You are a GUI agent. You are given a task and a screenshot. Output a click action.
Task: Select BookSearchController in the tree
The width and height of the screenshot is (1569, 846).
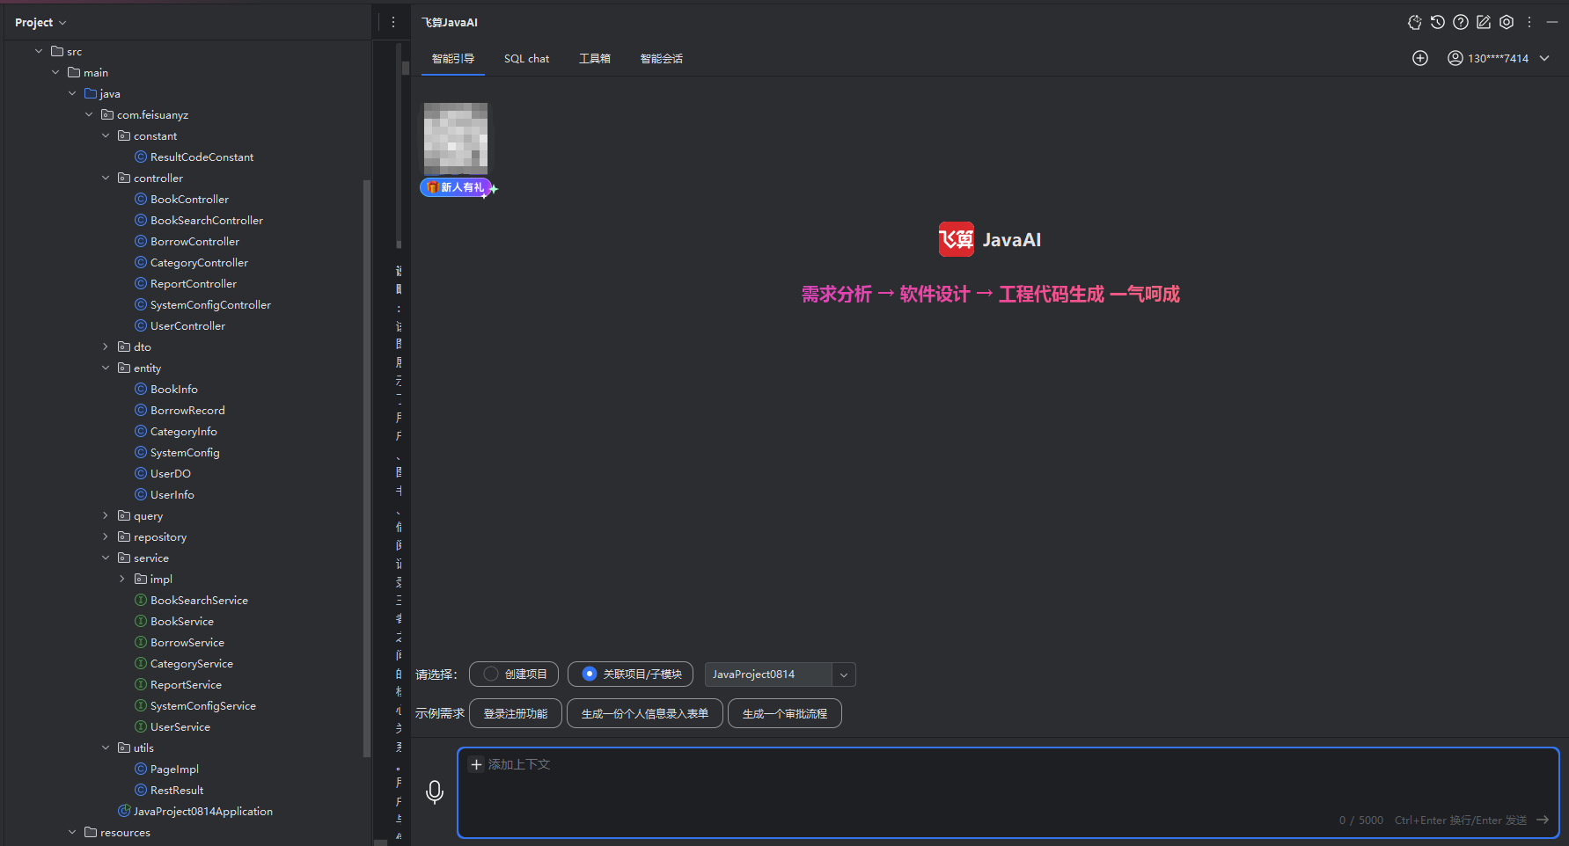[x=207, y=220]
